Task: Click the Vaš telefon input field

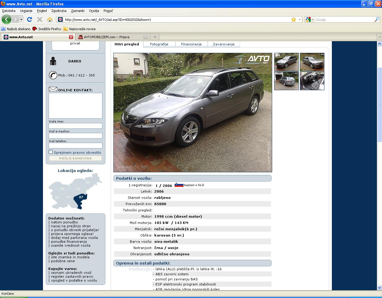Action: (76, 146)
